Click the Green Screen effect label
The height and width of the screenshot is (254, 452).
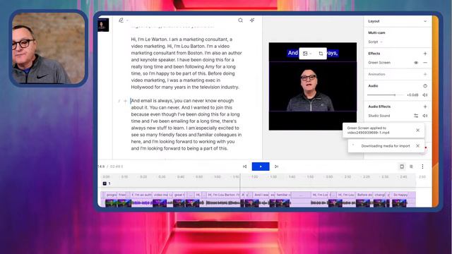(x=379, y=63)
